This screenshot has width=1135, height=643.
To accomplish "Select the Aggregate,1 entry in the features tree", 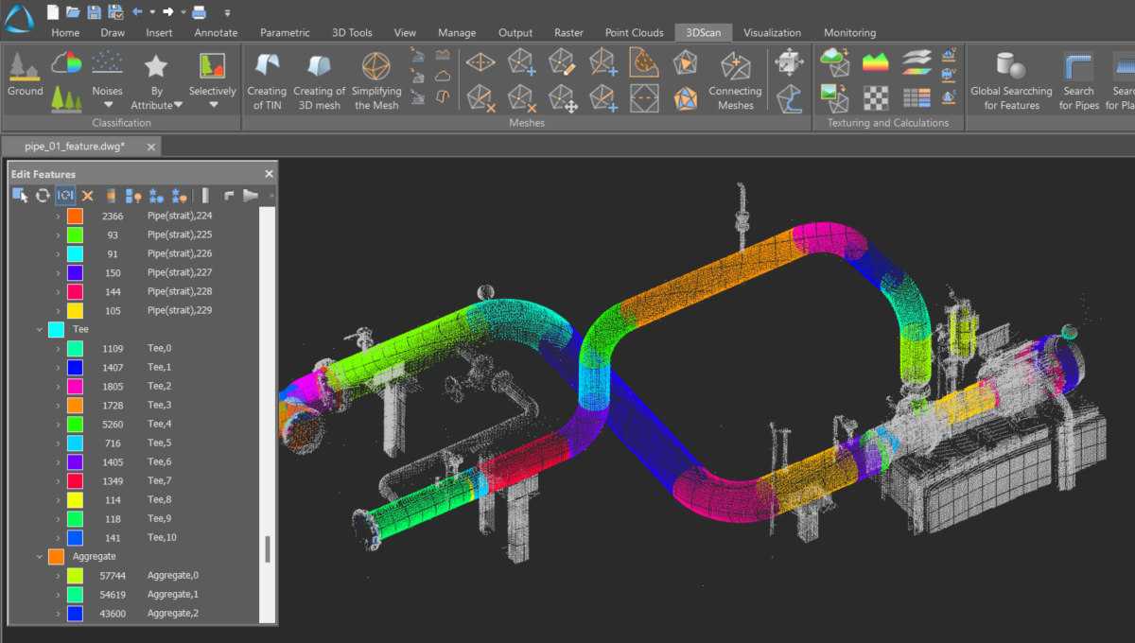I will point(172,594).
